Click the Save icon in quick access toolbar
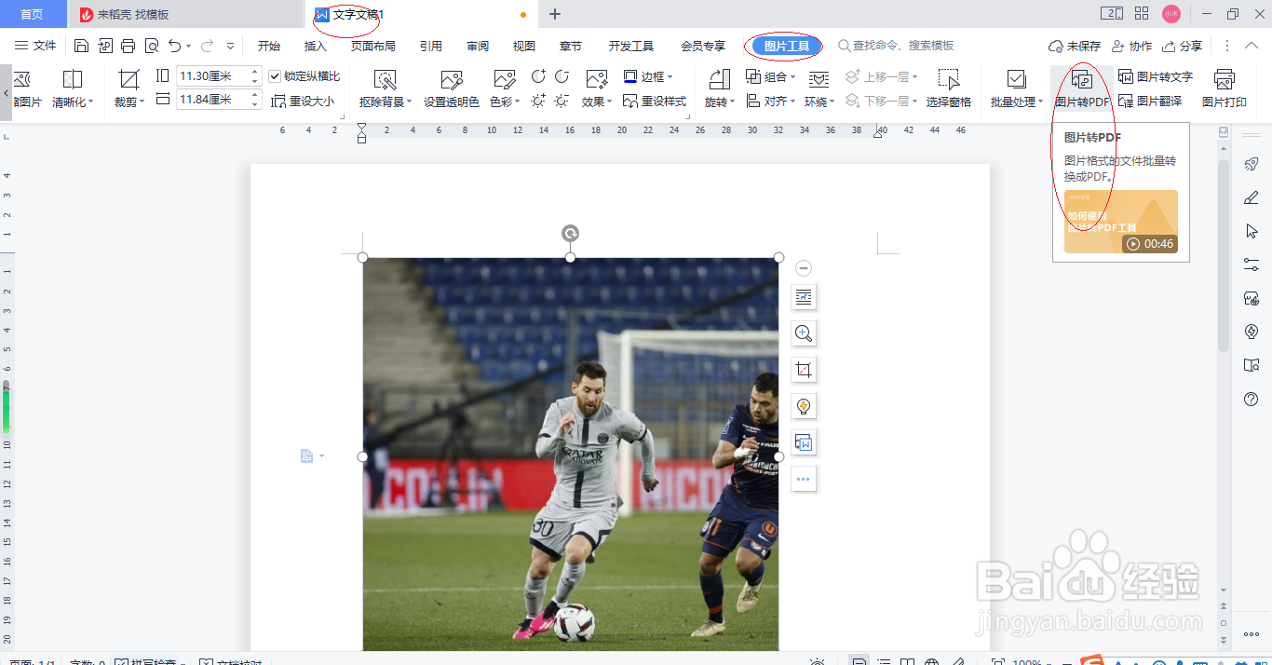This screenshot has height=665, width=1272. (81, 46)
